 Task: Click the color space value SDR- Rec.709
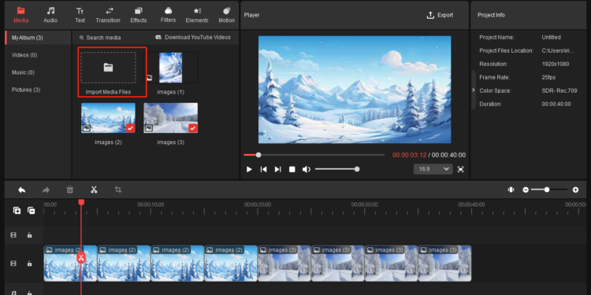(x=559, y=90)
